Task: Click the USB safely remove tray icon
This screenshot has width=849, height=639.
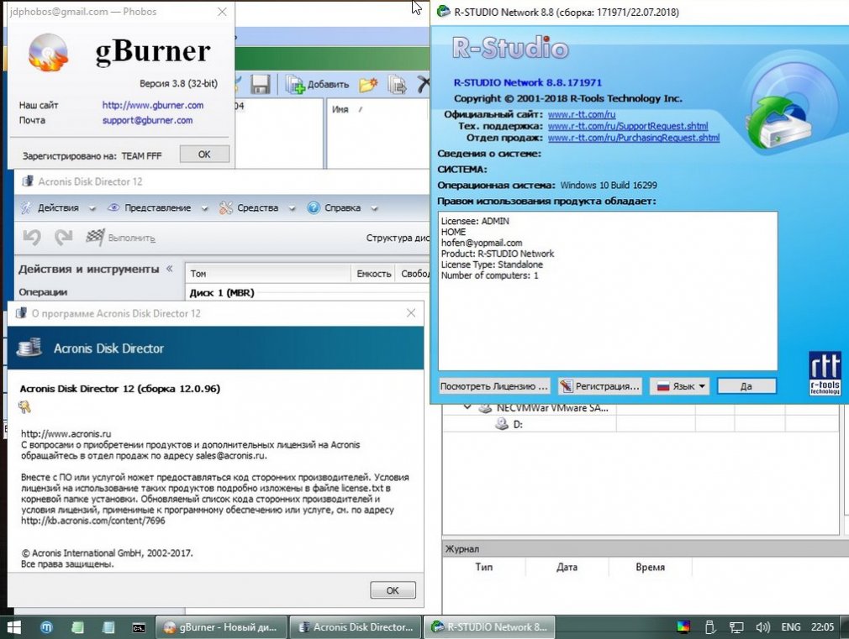Action: point(709,627)
